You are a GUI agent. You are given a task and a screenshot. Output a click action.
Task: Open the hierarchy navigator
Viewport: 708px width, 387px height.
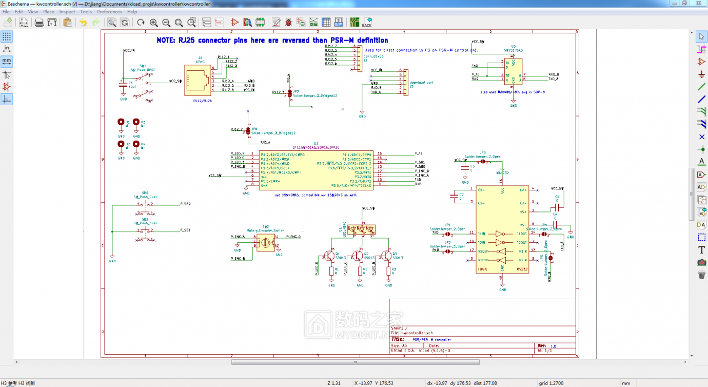click(x=207, y=22)
